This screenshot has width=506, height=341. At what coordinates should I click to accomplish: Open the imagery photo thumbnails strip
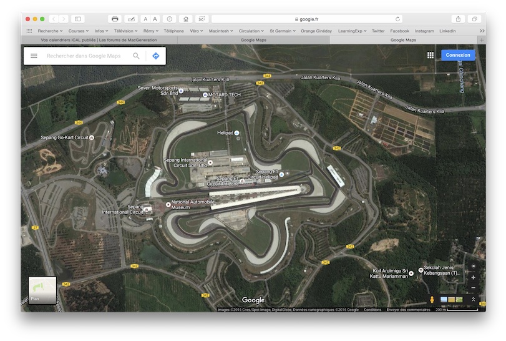coord(451,300)
